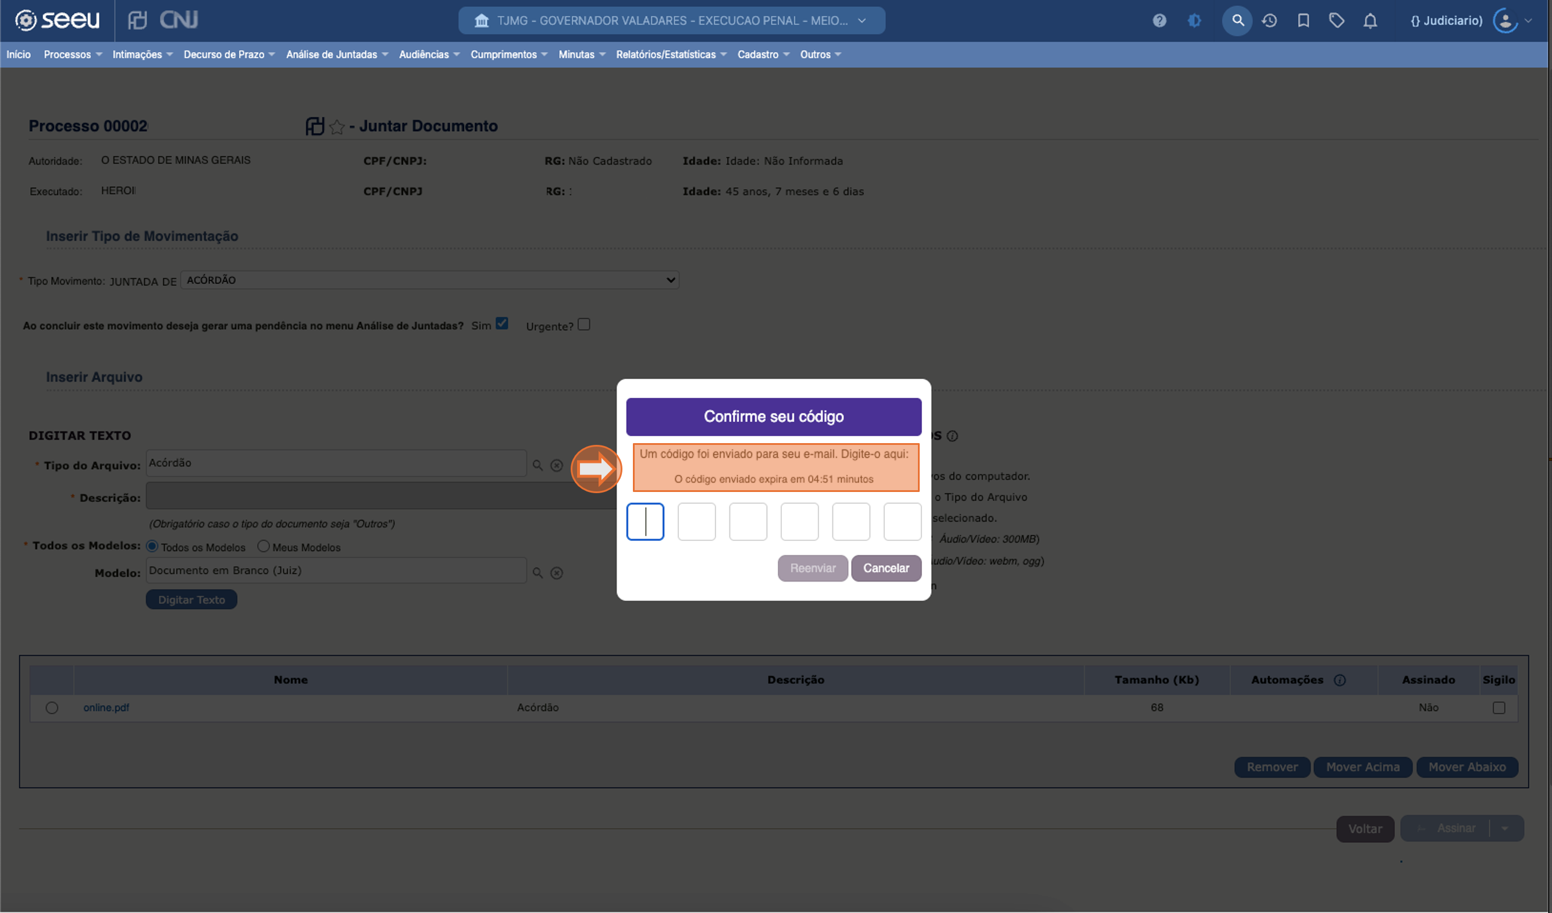1552x913 pixels.
Task: Expand the TJMG court selector dropdown
Action: coord(860,20)
